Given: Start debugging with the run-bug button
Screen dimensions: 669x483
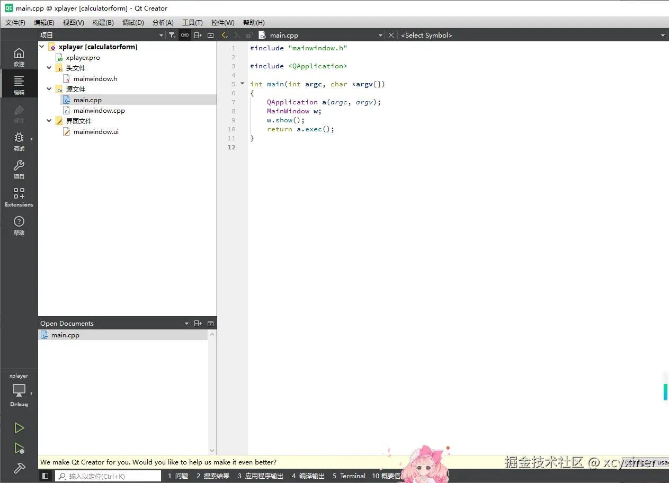Looking at the screenshot, I should click(x=19, y=449).
